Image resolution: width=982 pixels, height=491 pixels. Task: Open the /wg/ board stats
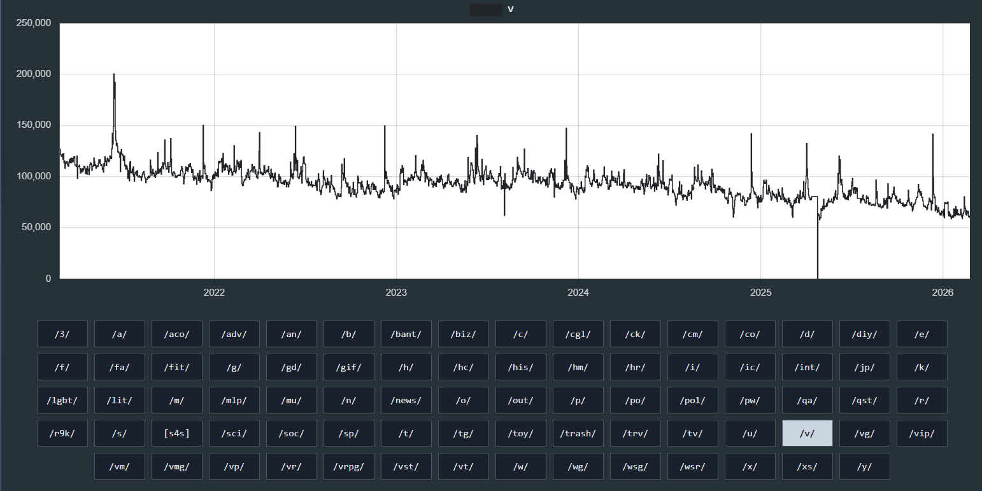click(578, 466)
